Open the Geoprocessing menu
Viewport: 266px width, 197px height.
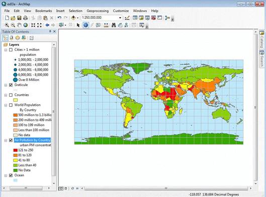point(98,11)
